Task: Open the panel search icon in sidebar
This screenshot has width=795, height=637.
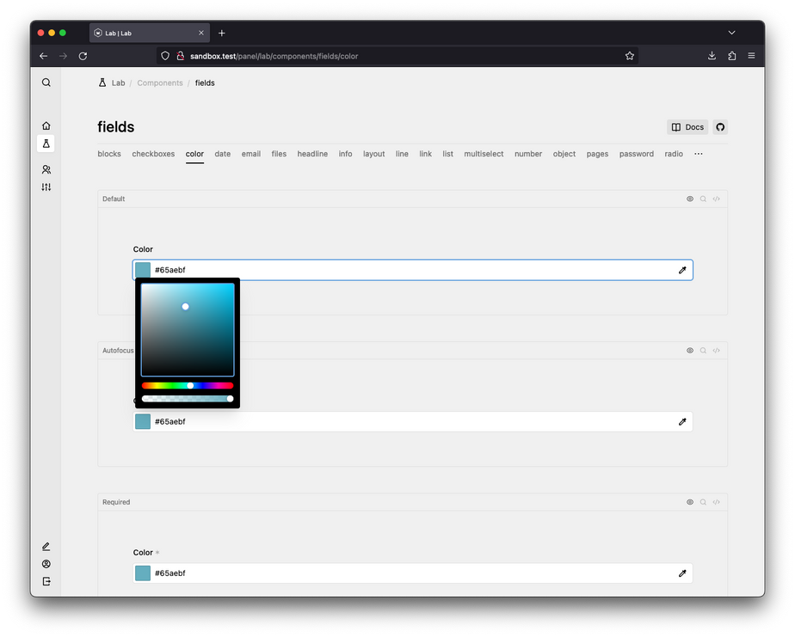Action: 46,83
